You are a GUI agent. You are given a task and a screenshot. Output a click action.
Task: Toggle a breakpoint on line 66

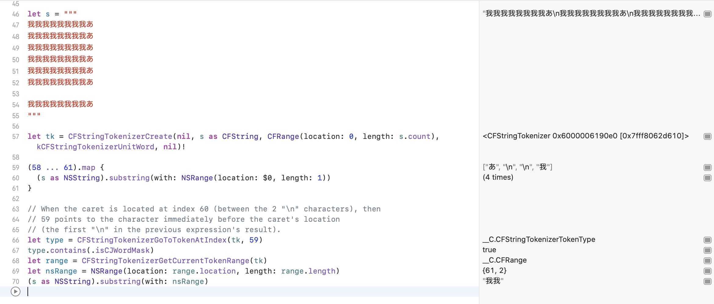pos(15,240)
